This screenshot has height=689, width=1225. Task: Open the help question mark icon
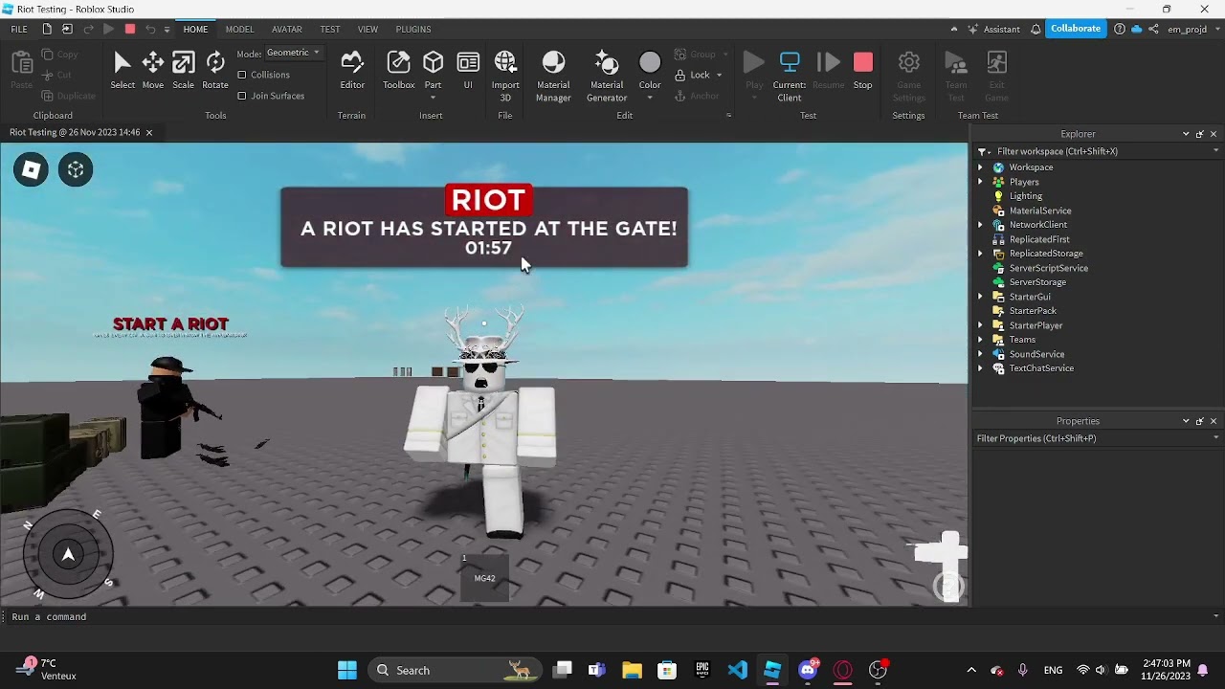(x=1120, y=29)
